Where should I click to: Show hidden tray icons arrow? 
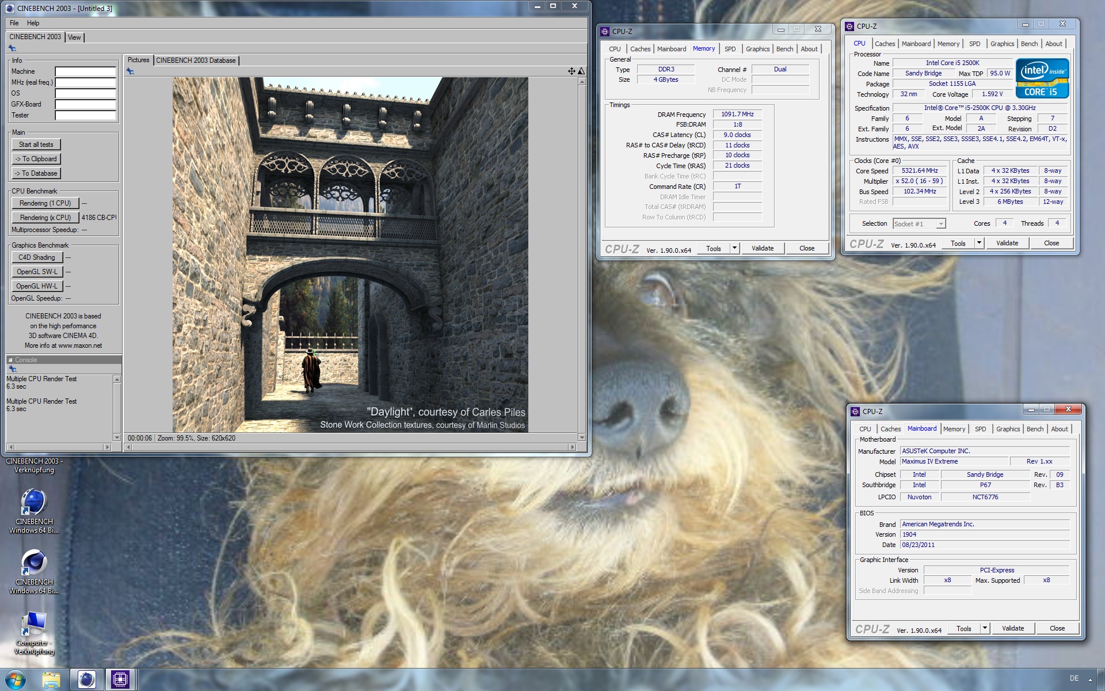[x=1090, y=679]
